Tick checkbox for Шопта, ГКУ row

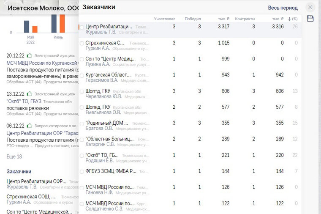(82, 91)
